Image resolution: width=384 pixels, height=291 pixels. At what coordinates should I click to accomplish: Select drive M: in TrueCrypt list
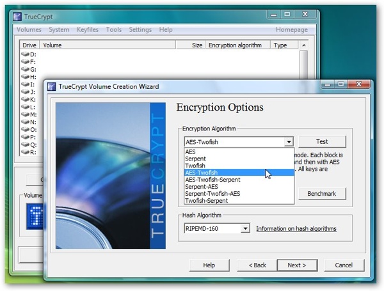(x=29, y=114)
